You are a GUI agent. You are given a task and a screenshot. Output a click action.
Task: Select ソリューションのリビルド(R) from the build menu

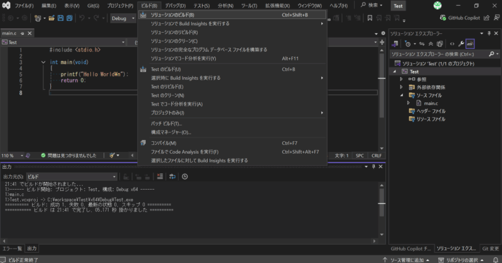coord(174,32)
